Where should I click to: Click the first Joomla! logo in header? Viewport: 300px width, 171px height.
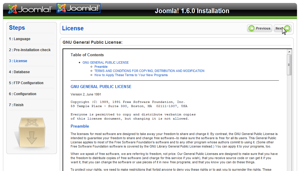click(x=30, y=9)
